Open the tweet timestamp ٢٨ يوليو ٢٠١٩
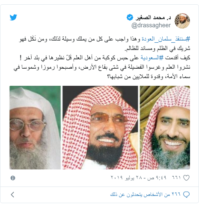199x207 pixels. [x=139, y=178]
